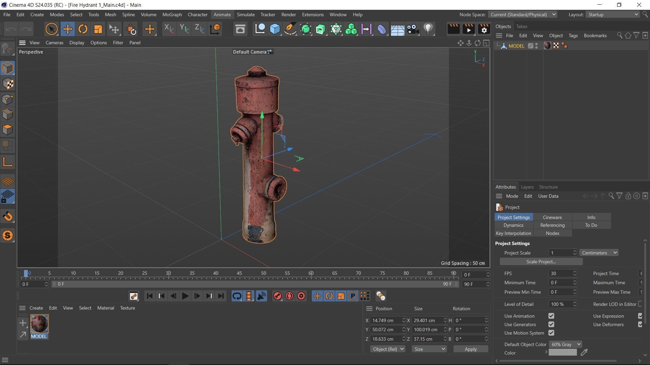The width and height of the screenshot is (650, 365).
Task: Open the Centimeters unit dropdown
Action: (x=599, y=253)
